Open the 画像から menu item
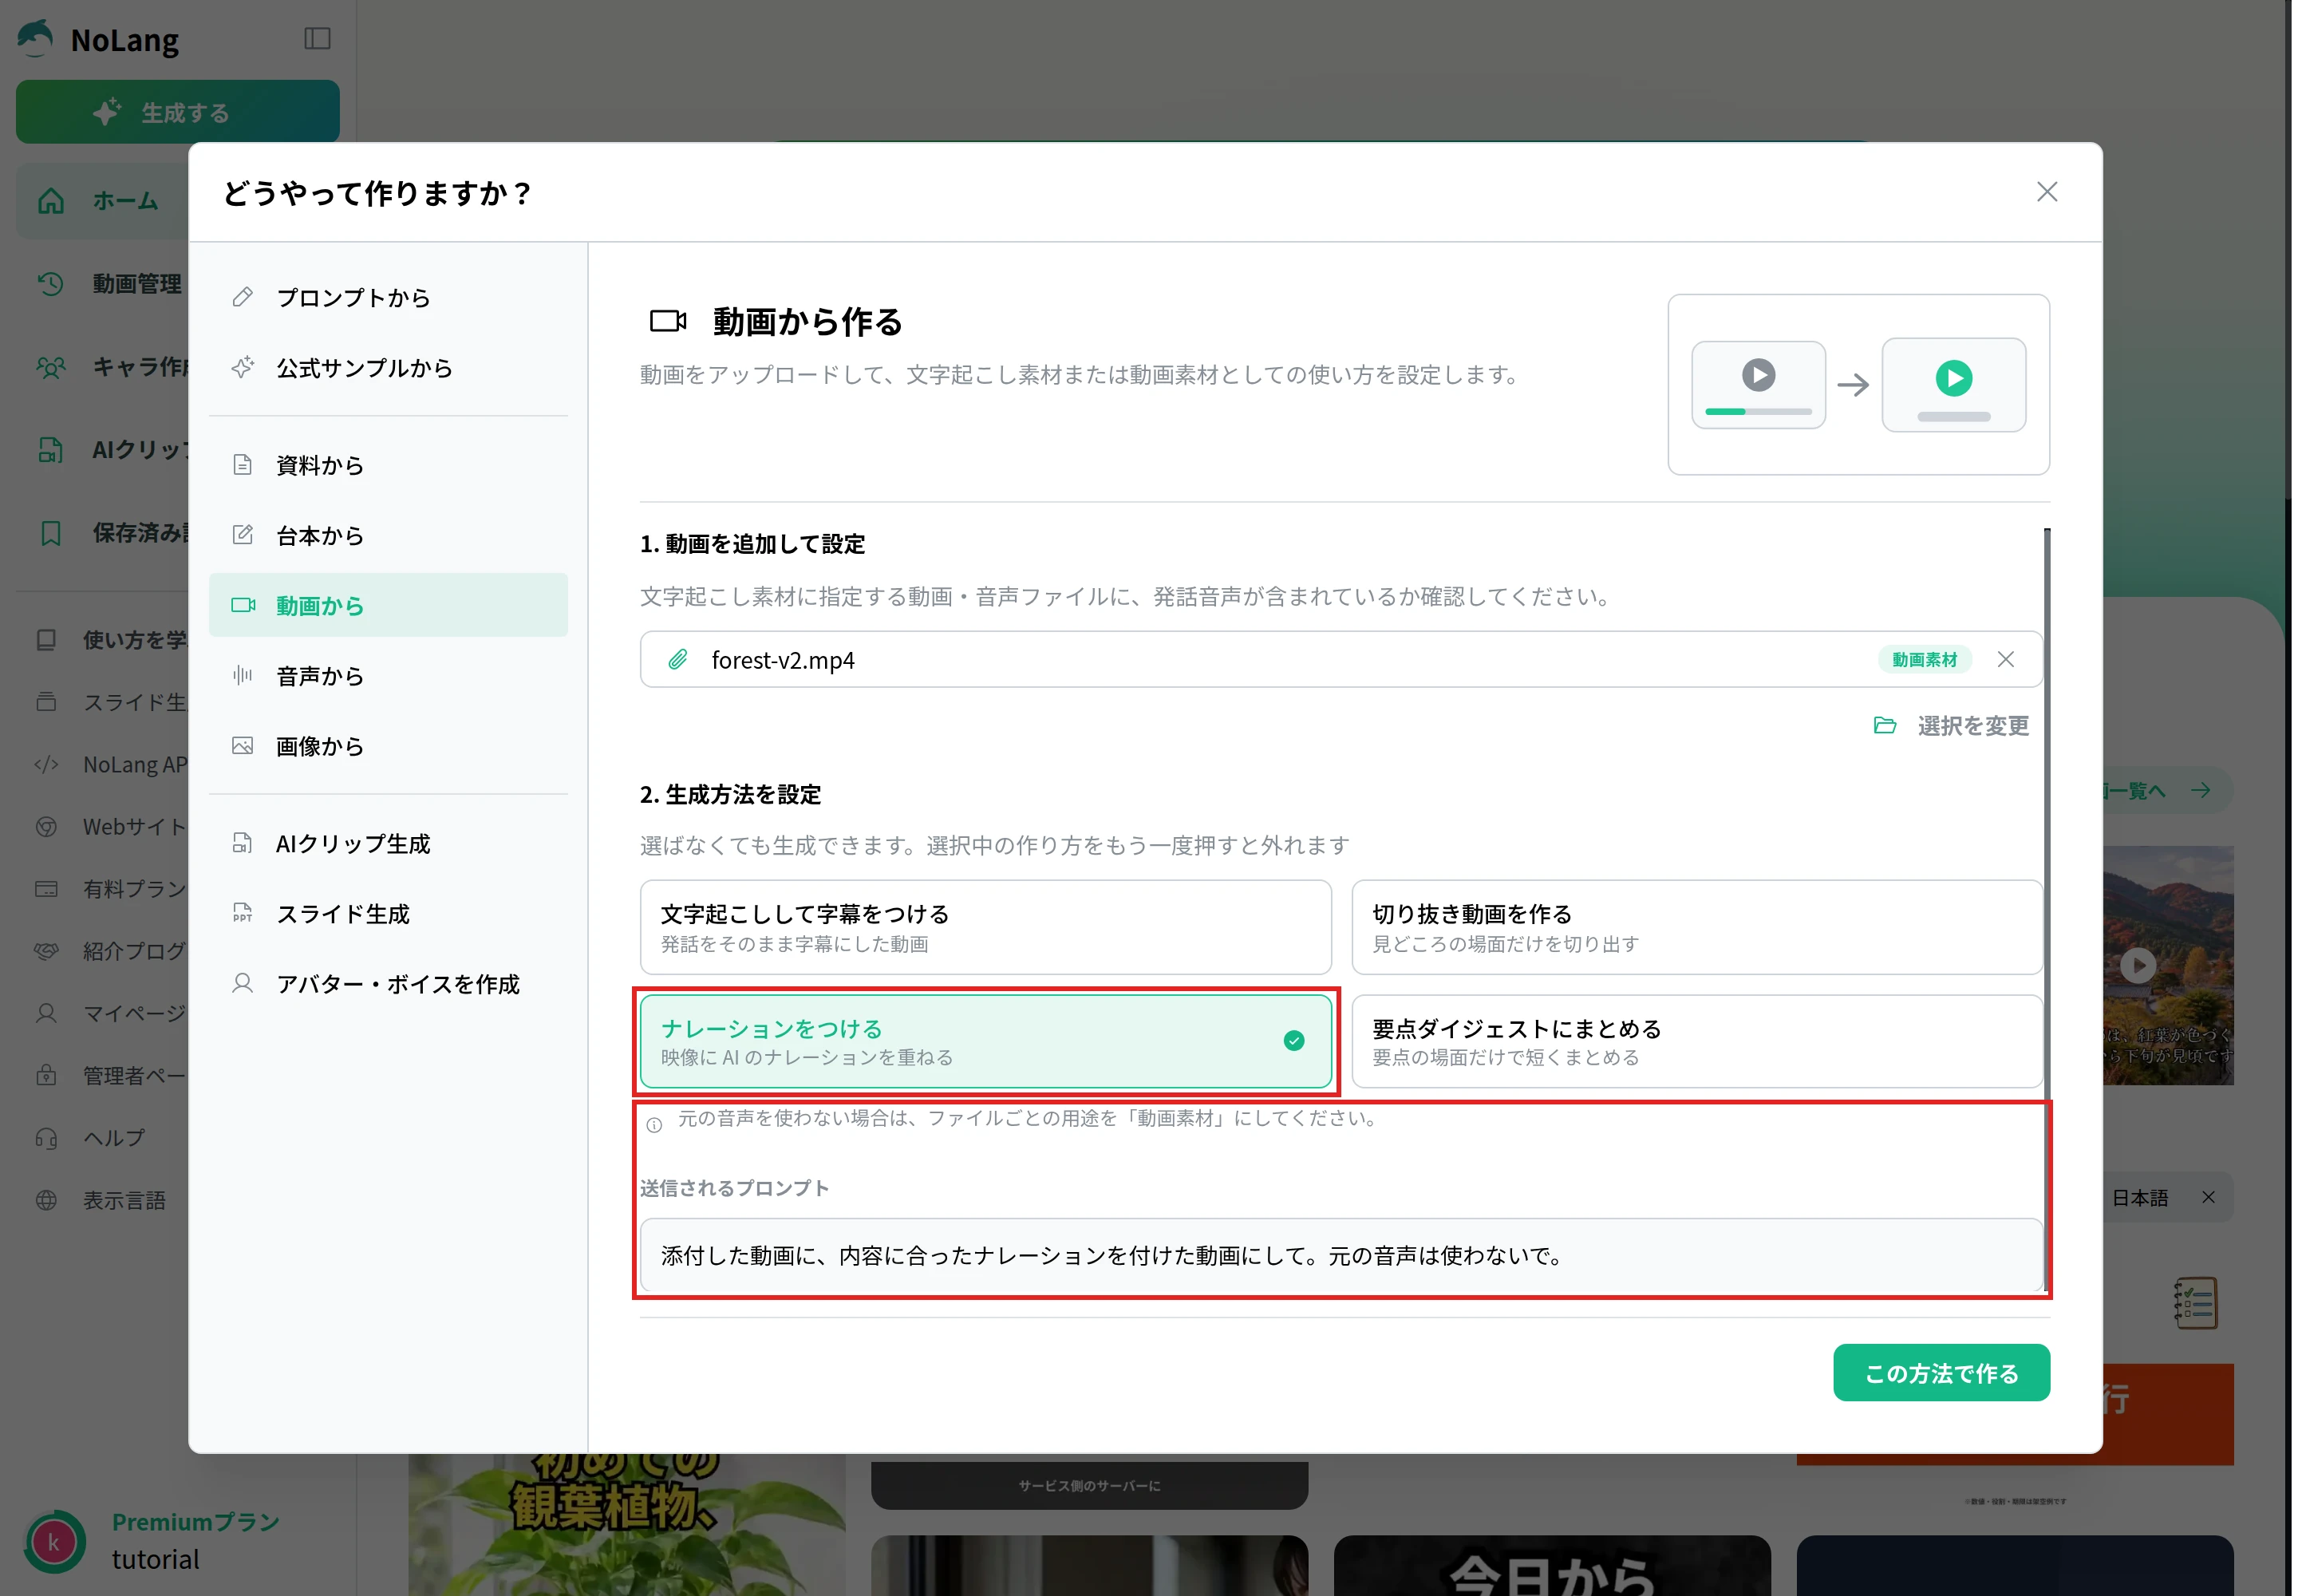 point(388,746)
